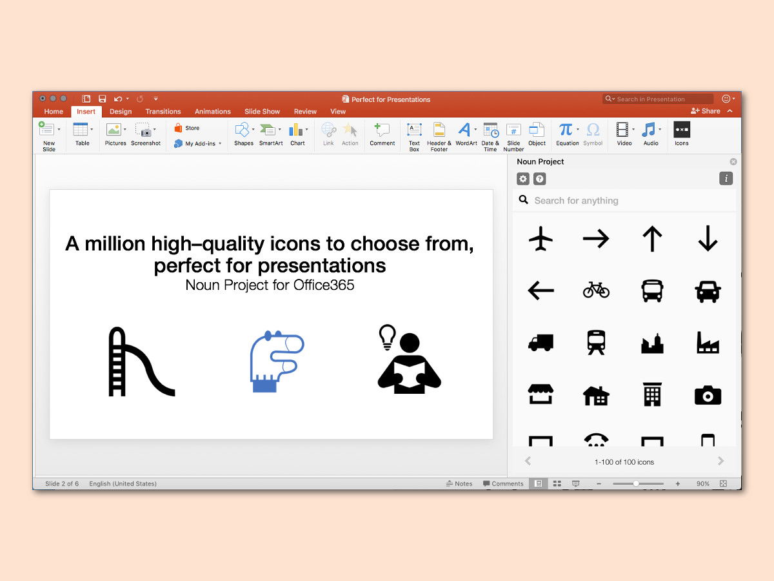Undo the last action
774x581 pixels.
click(118, 99)
